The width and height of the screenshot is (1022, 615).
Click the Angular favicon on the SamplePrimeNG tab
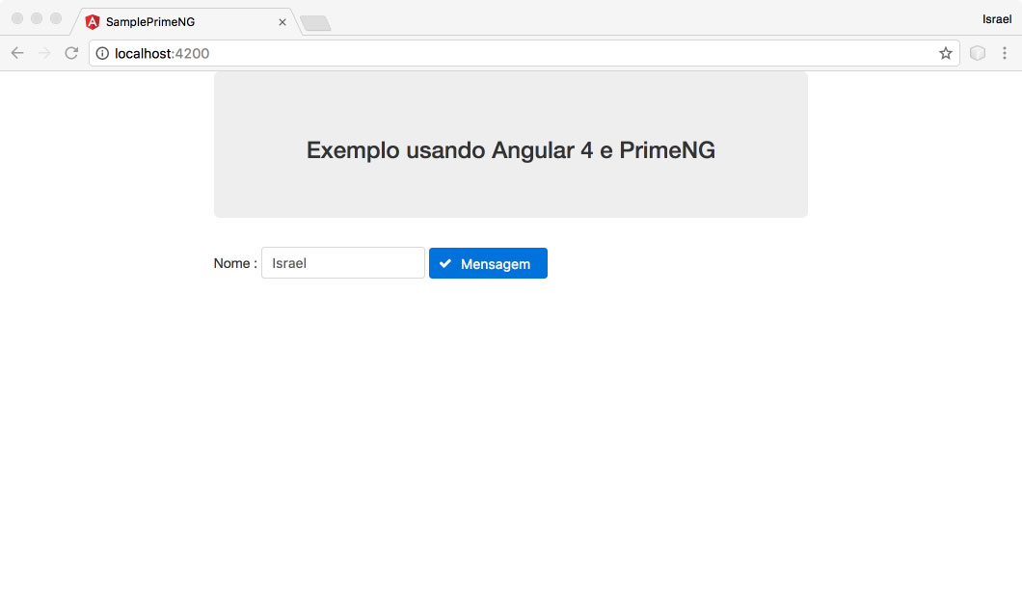[x=92, y=20]
